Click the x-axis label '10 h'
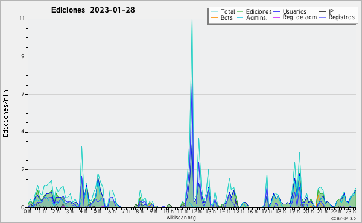 [168, 211]
